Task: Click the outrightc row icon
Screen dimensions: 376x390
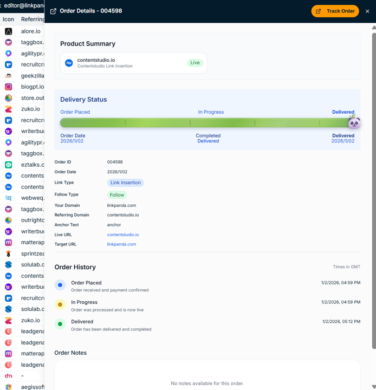Action: tap(9, 220)
